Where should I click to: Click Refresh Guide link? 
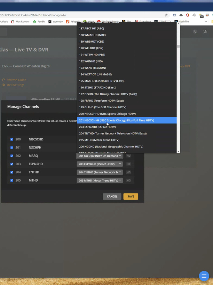(14, 80)
